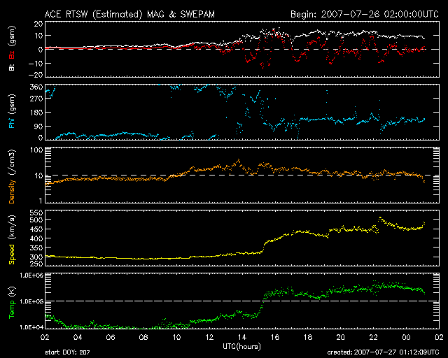The height and width of the screenshot is (358, 448).
Task: Click the '450' tick on Speed axis
Action: [36, 229]
